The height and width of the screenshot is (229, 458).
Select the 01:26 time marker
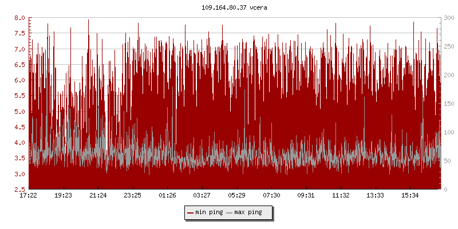coord(167,195)
